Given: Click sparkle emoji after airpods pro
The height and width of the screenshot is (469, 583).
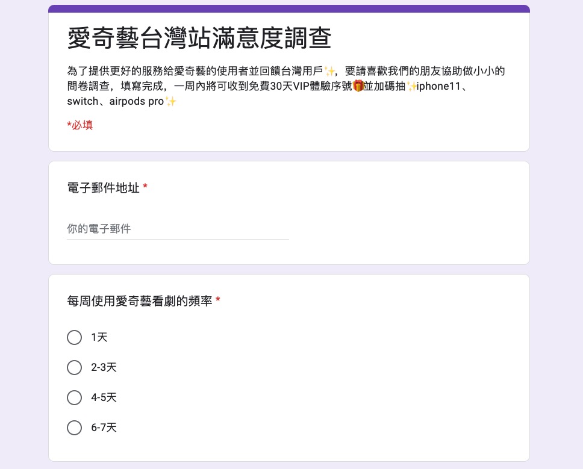Looking at the screenshot, I should click(x=171, y=101).
